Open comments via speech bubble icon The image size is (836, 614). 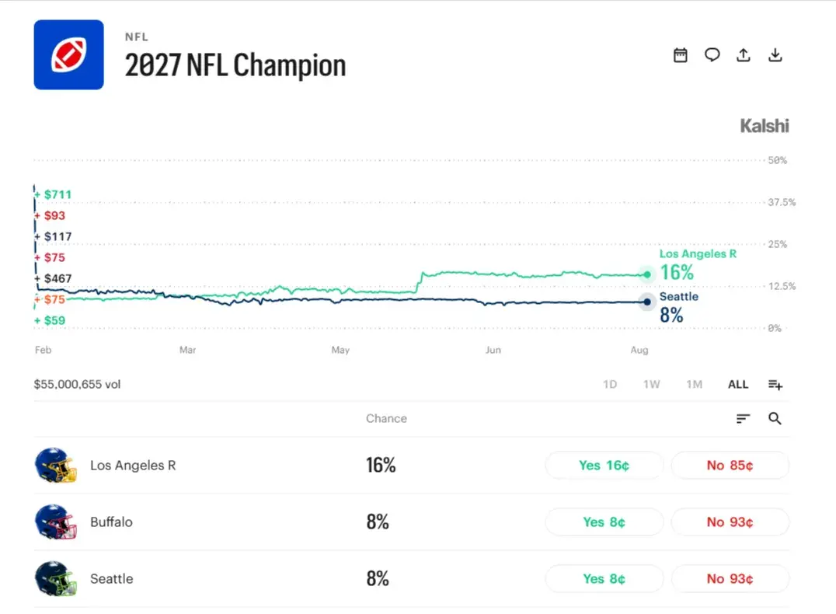[712, 55]
